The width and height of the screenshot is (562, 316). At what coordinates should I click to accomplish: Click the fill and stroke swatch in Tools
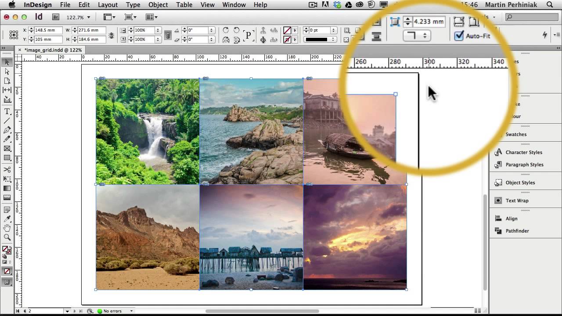(7, 250)
